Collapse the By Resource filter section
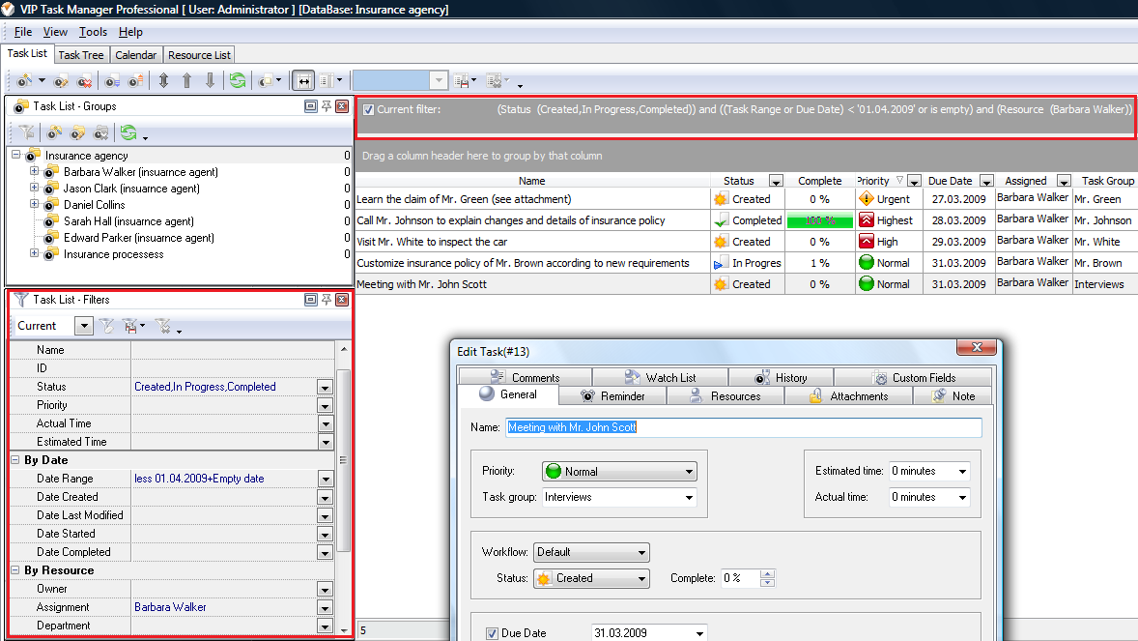 (15, 570)
